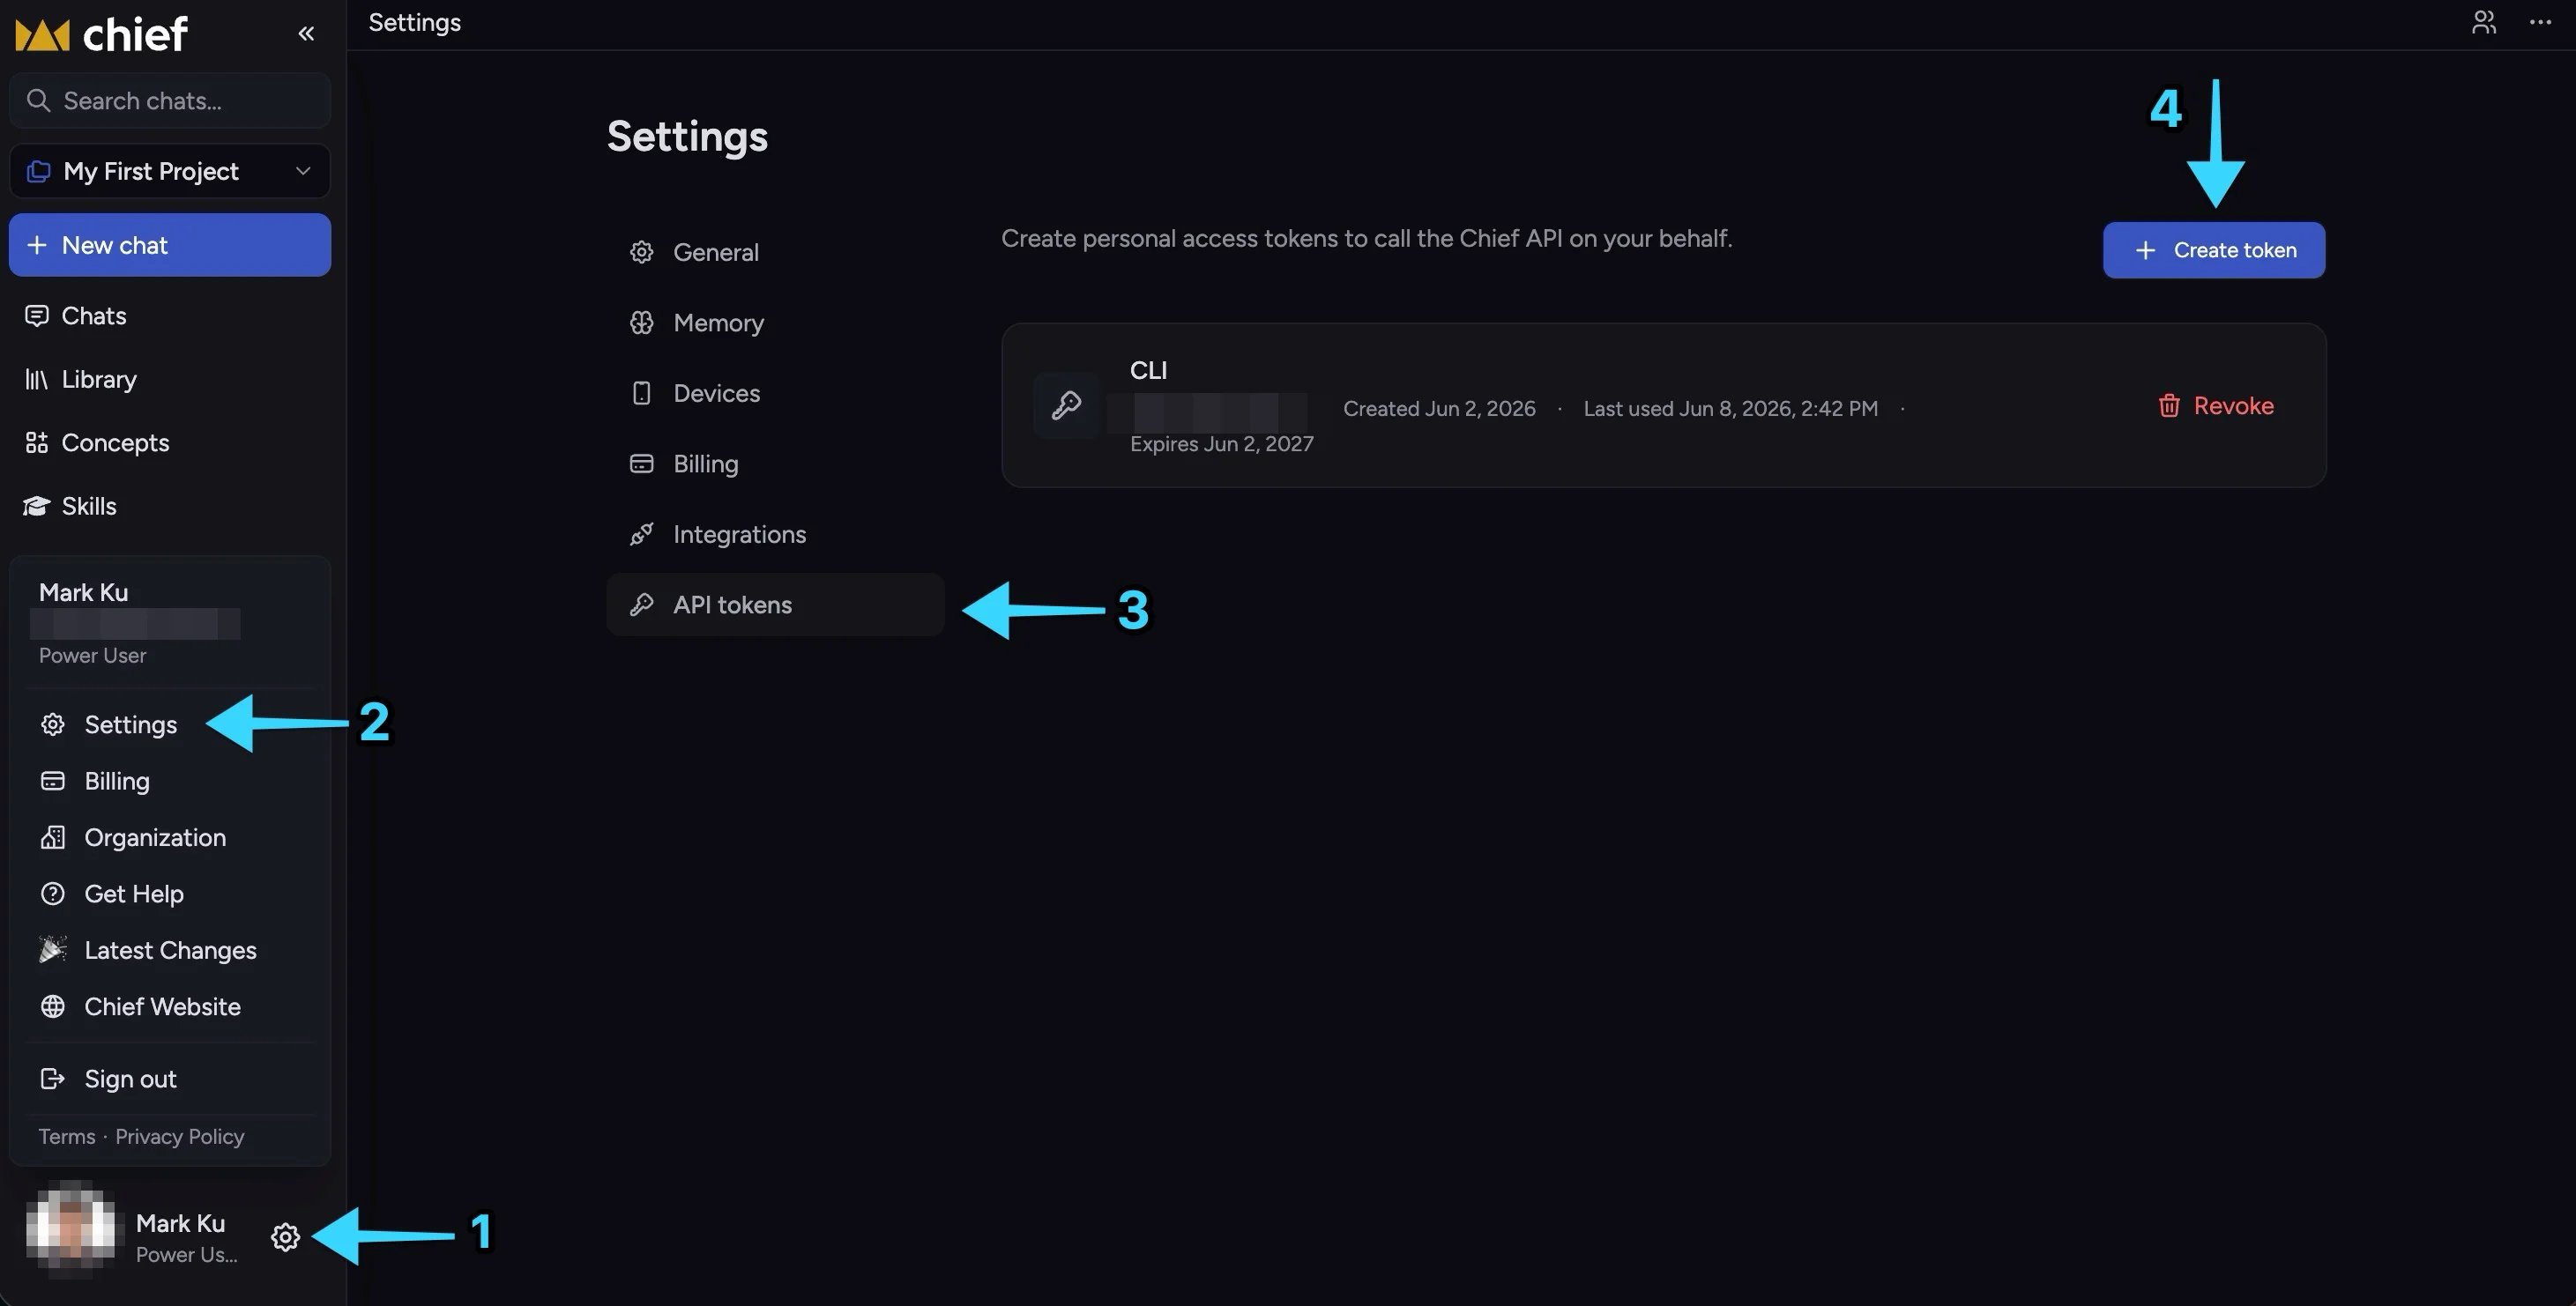Screen dimensions: 2576x1306
Task: Click the Power User label in the popup
Action: coord(92,656)
